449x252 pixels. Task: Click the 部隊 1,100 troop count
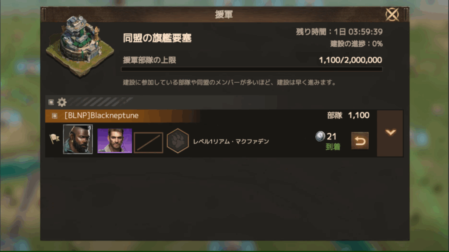[x=348, y=115]
